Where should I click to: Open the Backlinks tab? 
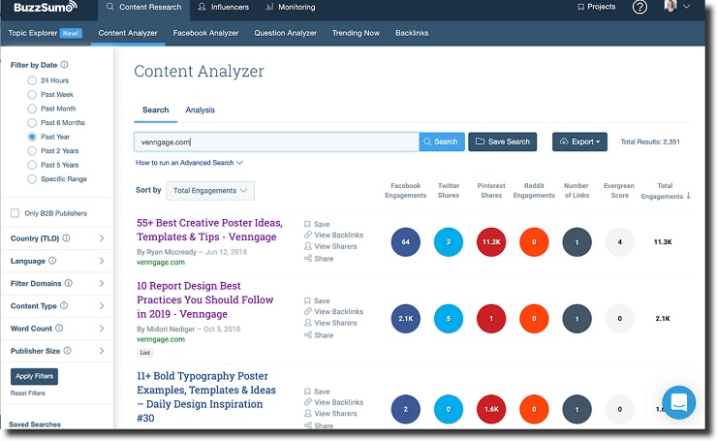click(x=412, y=33)
